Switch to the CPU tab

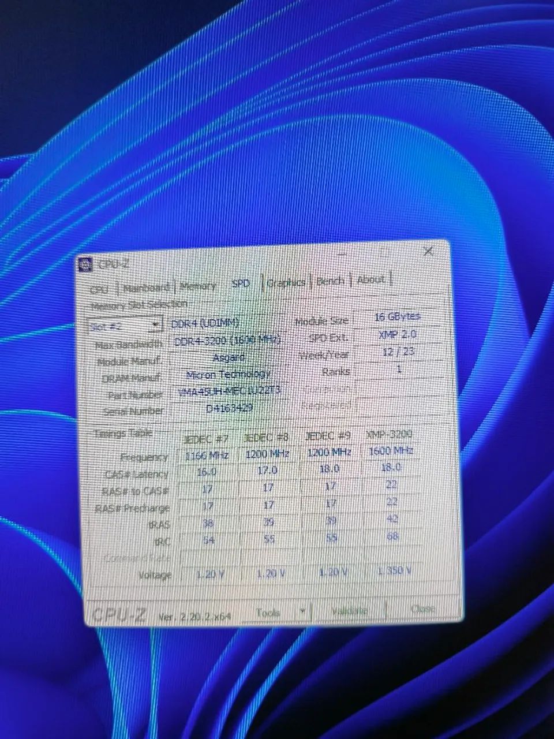[99, 289]
